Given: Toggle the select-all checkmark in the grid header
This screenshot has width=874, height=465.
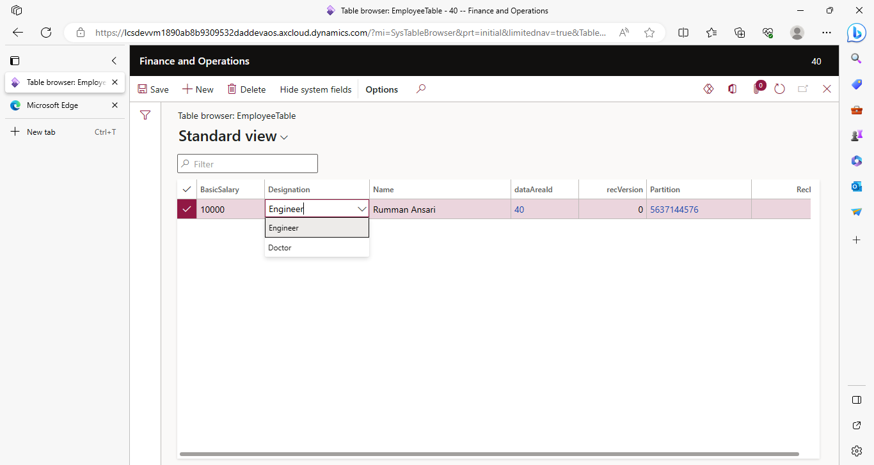Looking at the screenshot, I should click(187, 189).
